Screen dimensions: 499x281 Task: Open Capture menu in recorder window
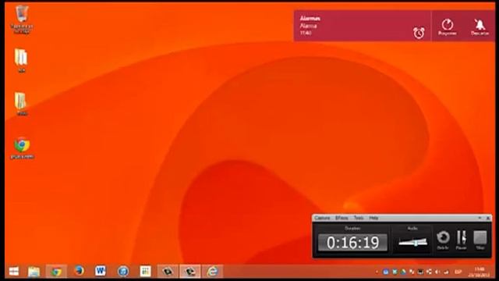click(x=322, y=218)
